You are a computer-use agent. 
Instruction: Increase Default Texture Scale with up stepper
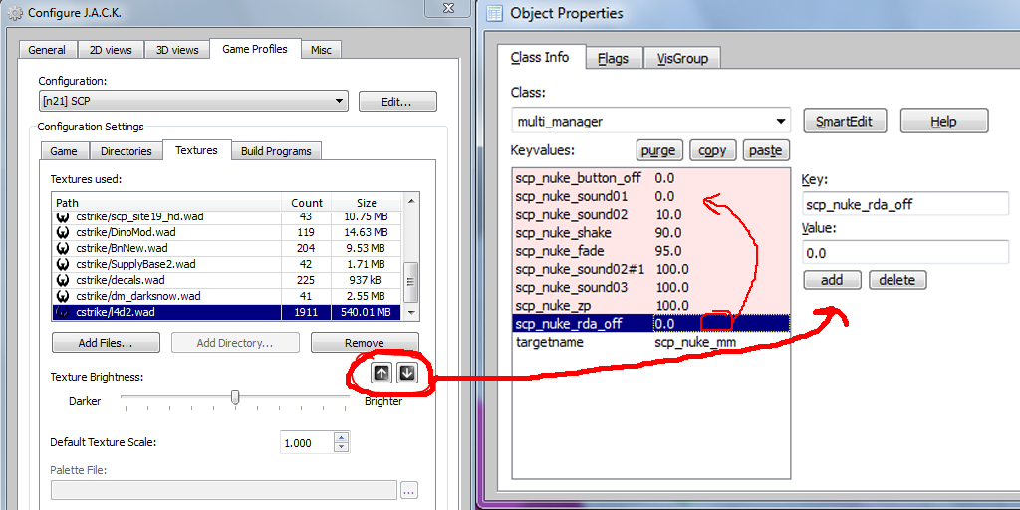click(x=341, y=437)
